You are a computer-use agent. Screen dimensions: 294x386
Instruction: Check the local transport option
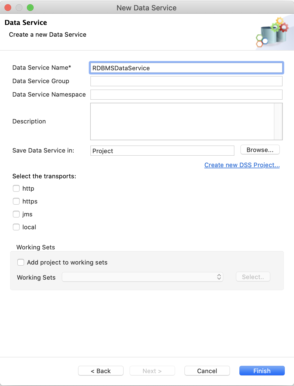click(x=16, y=227)
